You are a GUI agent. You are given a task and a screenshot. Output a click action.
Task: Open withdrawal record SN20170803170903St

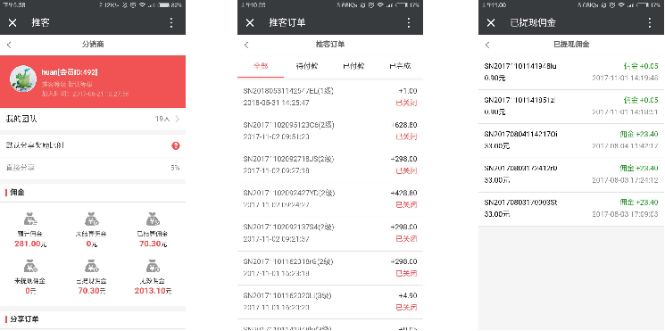coord(571,209)
